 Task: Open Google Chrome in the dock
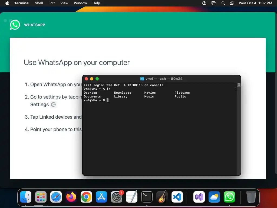click(86, 197)
